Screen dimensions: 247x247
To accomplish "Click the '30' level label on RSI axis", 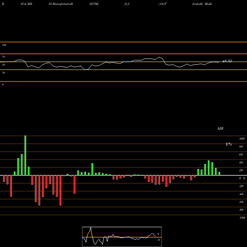I will pyautogui.click(x=3, y=73).
